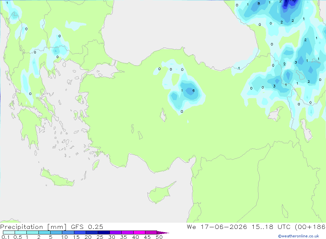This screenshot has width=326, height=239.
Task: Click the 20–25 mm dark blue swatch
Action: pyautogui.click(x=92, y=232)
